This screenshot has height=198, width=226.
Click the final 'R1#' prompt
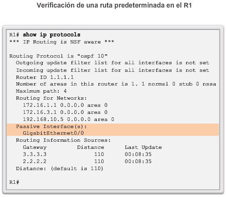tap(14, 182)
